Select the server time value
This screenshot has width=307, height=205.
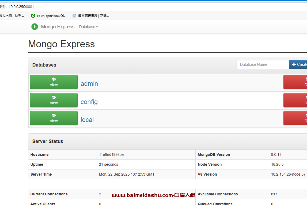click(x=127, y=174)
